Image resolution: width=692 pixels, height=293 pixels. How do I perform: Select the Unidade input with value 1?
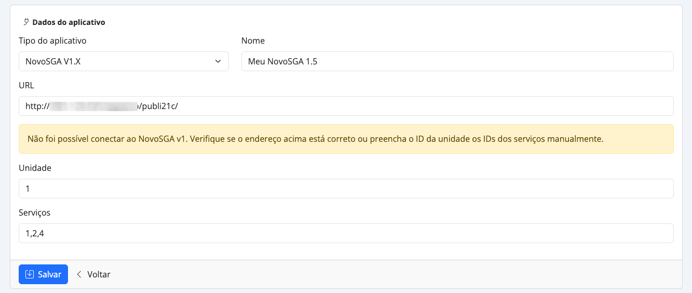pyautogui.click(x=346, y=189)
